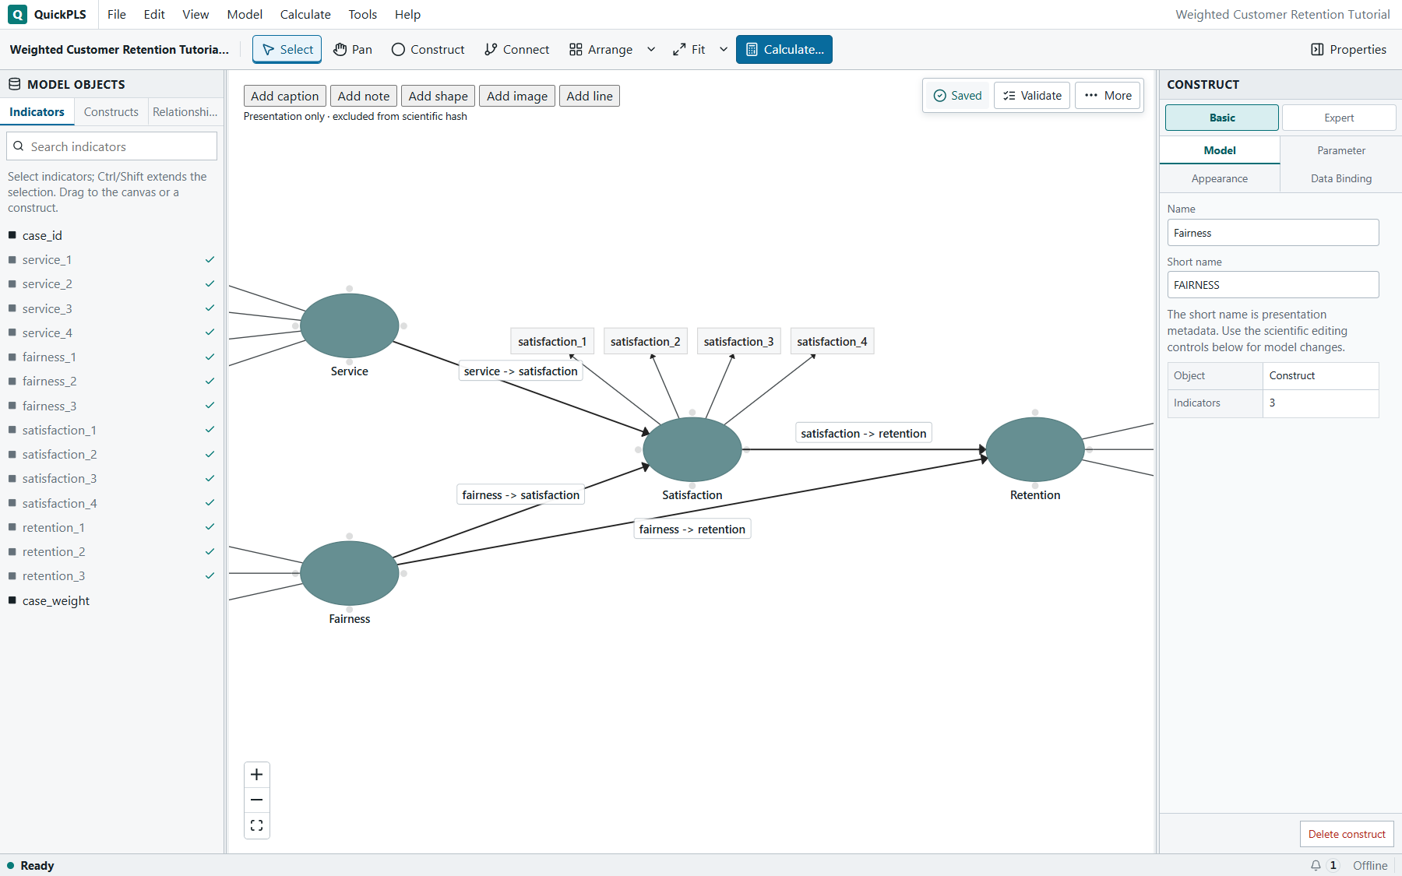1402x876 pixels.
Task: Select the service_1 indicator
Action: [x=111, y=259]
